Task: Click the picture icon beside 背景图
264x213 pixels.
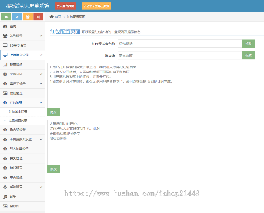Action: 5,206
